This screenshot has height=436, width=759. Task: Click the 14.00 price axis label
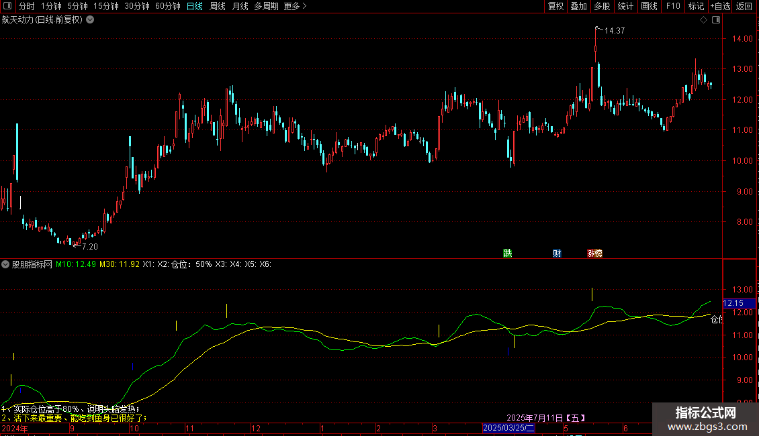pyautogui.click(x=742, y=39)
